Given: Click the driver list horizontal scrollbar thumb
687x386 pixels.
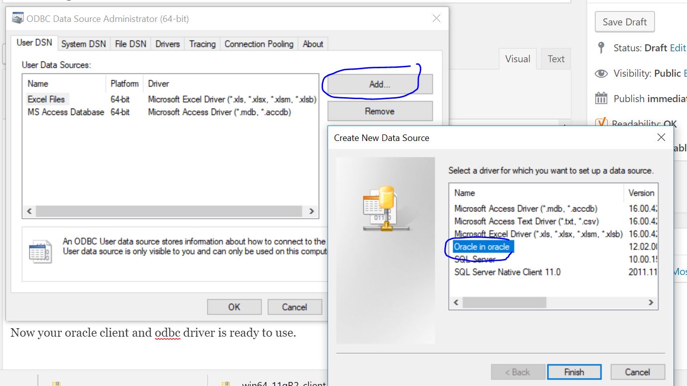Looking at the screenshot, I should 504,302.
